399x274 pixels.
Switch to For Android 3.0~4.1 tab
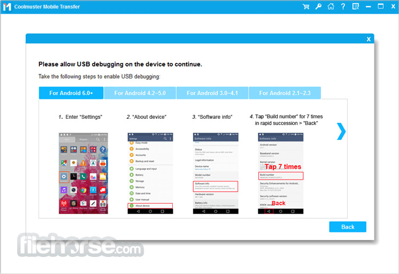point(212,93)
